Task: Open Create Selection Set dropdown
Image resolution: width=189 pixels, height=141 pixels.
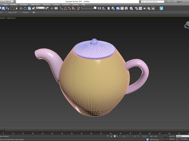Action: click(89, 8)
